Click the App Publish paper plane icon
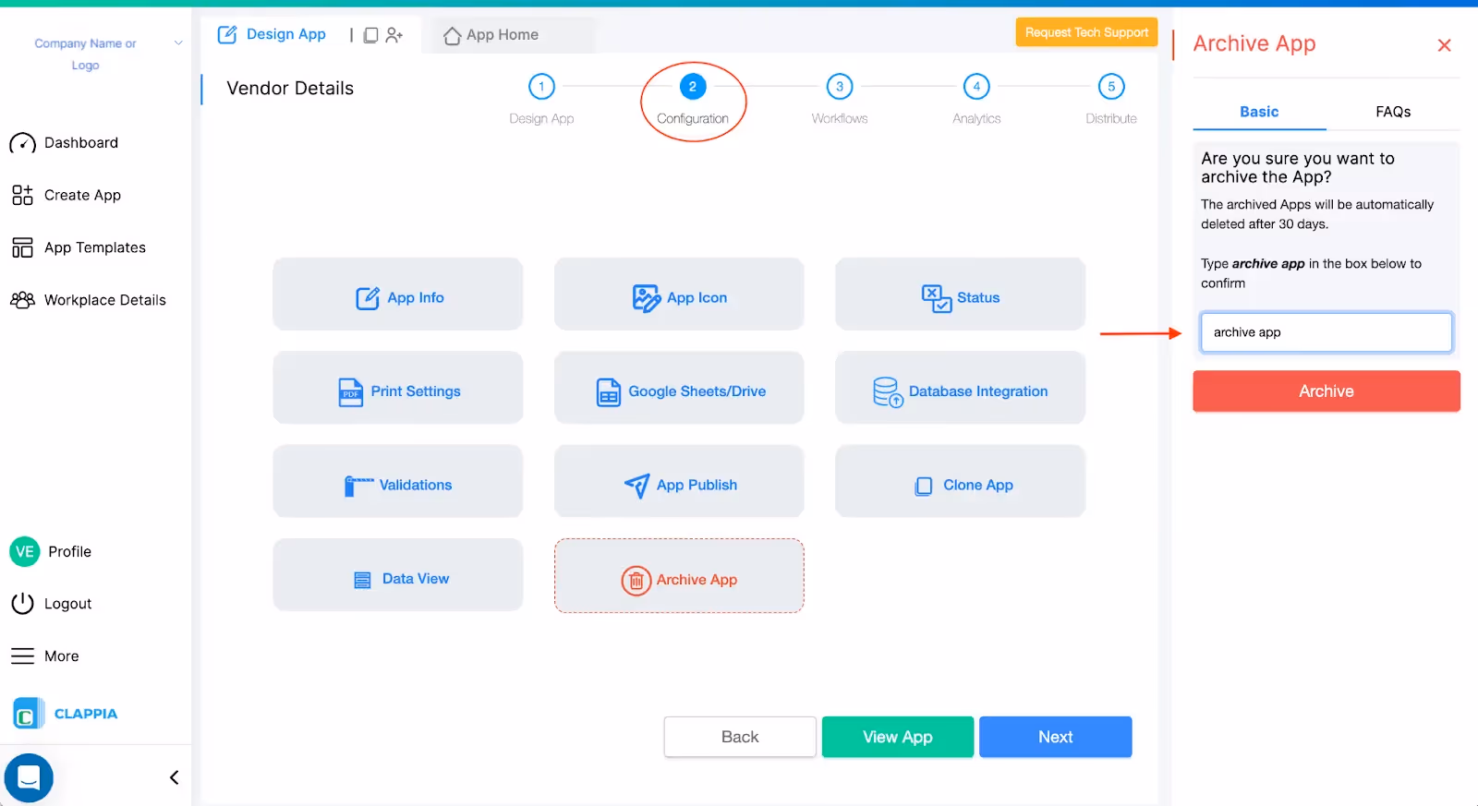Screen dimensions: 1478x806 637,486
